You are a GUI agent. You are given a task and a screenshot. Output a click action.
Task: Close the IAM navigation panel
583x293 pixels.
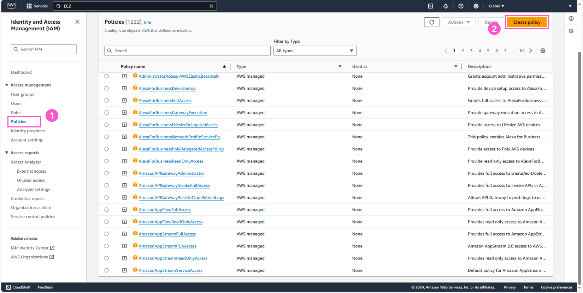point(77,22)
